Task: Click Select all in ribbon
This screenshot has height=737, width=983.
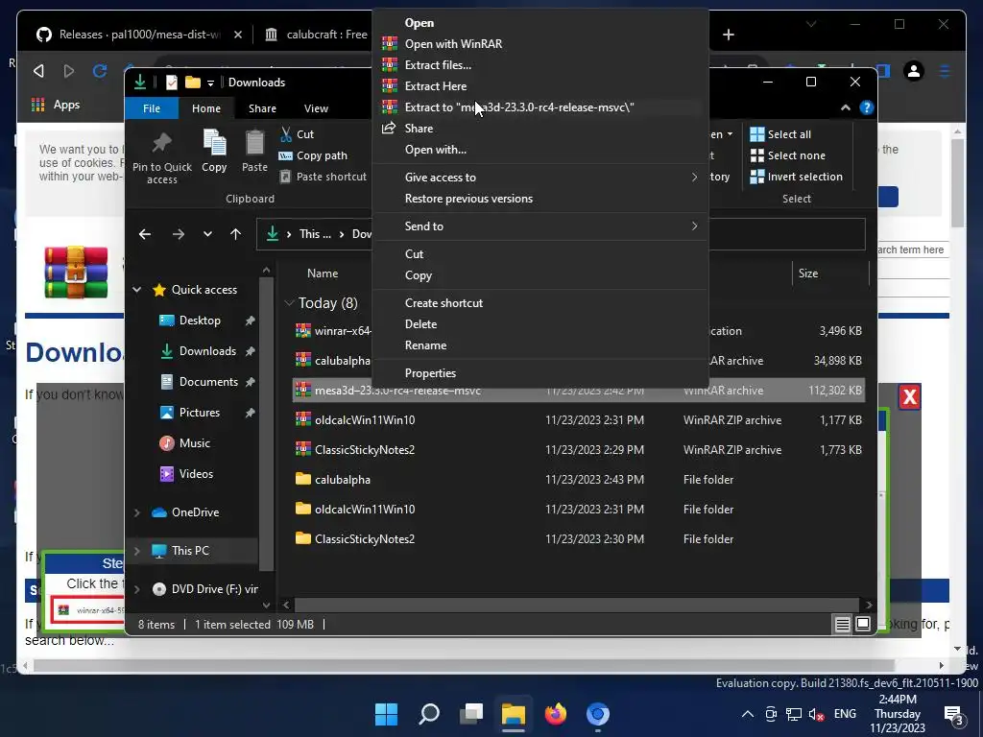Action: coord(780,134)
